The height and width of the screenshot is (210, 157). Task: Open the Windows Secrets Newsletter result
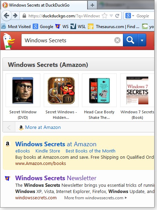pos(56,178)
